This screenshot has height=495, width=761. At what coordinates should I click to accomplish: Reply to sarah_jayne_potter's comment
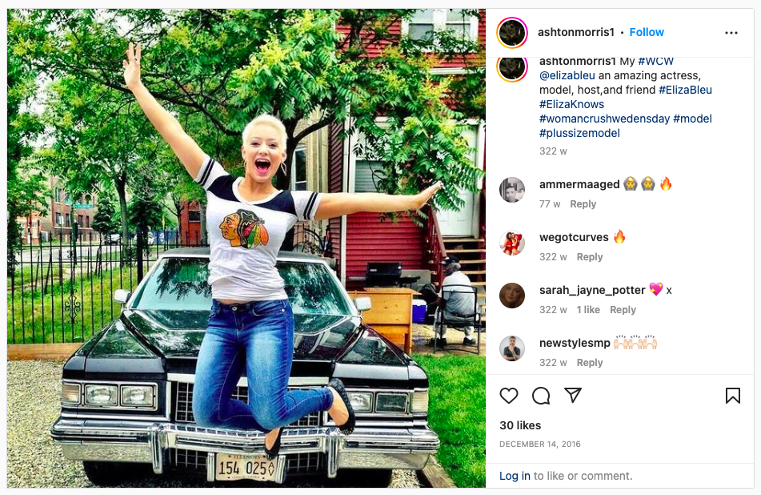pyautogui.click(x=623, y=310)
